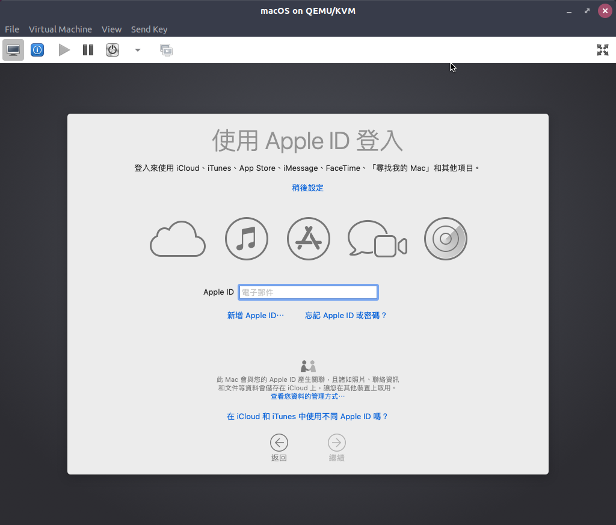Click the Apple ID field label
Image resolution: width=616 pixels, height=525 pixels.
[x=218, y=292]
